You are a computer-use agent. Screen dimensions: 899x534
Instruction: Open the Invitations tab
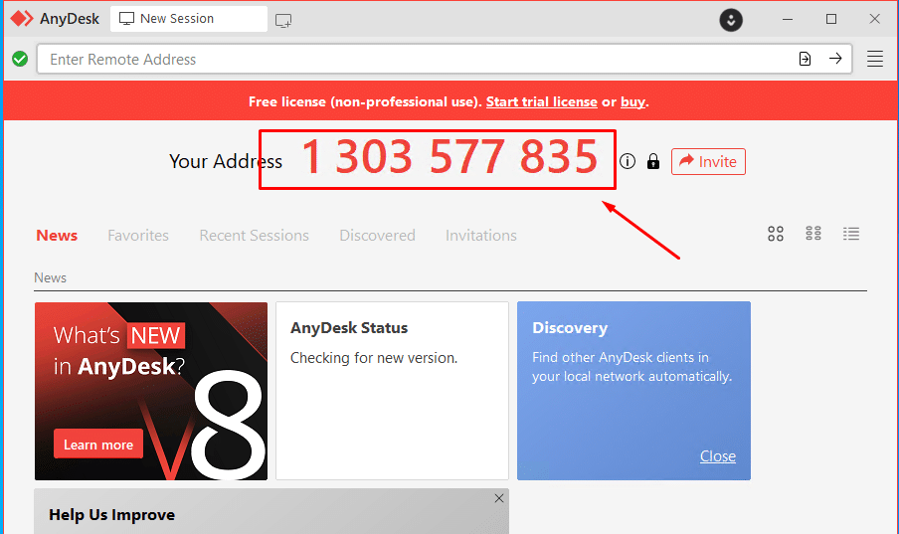click(x=481, y=235)
